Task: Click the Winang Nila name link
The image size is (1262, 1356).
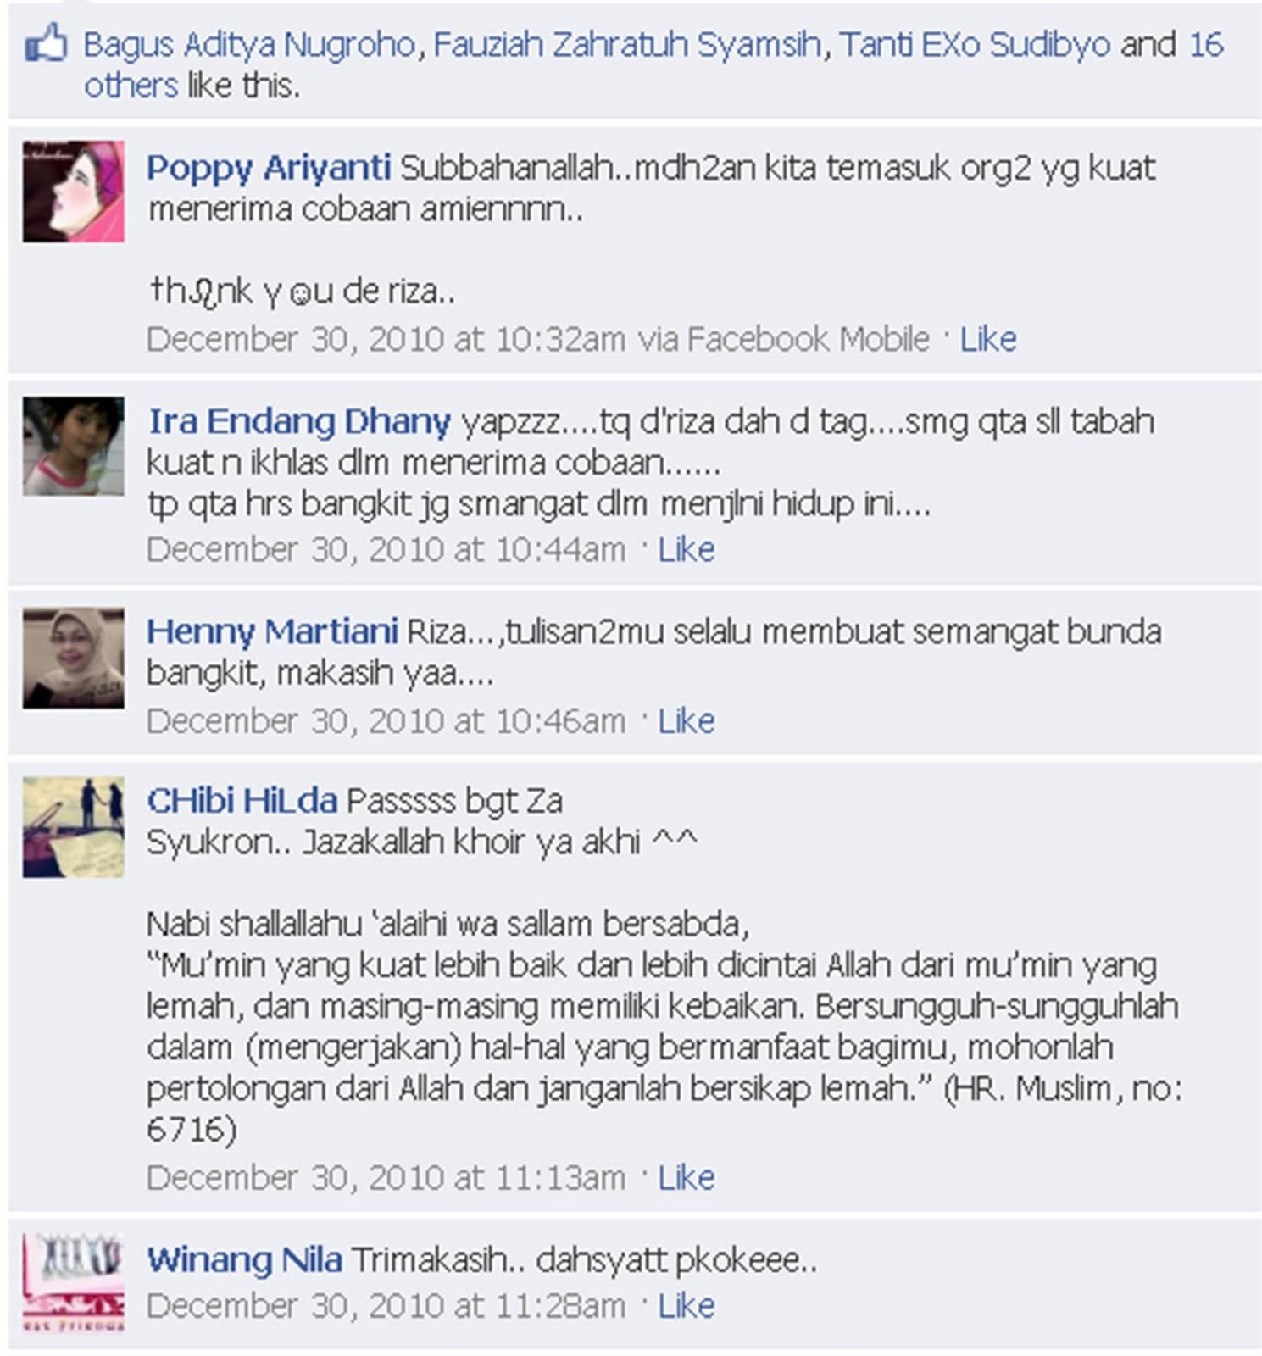Action: click(x=245, y=1259)
